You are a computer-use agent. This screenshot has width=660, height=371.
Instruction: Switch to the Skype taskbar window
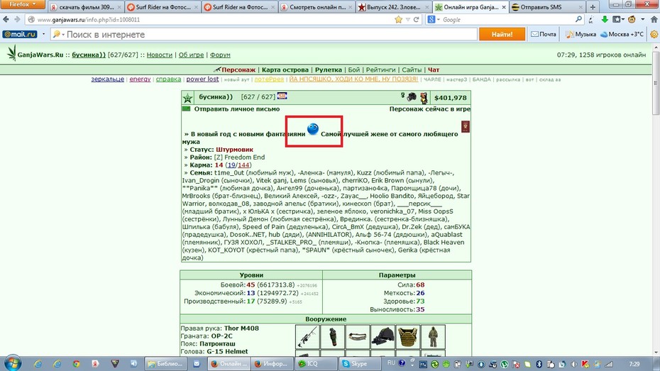(361, 364)
